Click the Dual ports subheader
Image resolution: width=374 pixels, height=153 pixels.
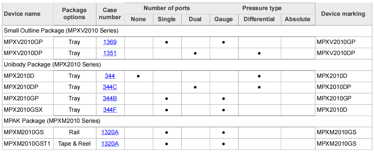[x=195, y=19]
